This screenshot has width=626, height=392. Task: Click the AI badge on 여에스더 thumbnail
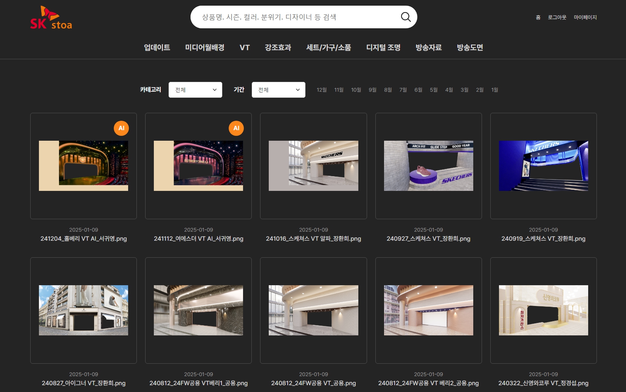(x=236, y=128)
